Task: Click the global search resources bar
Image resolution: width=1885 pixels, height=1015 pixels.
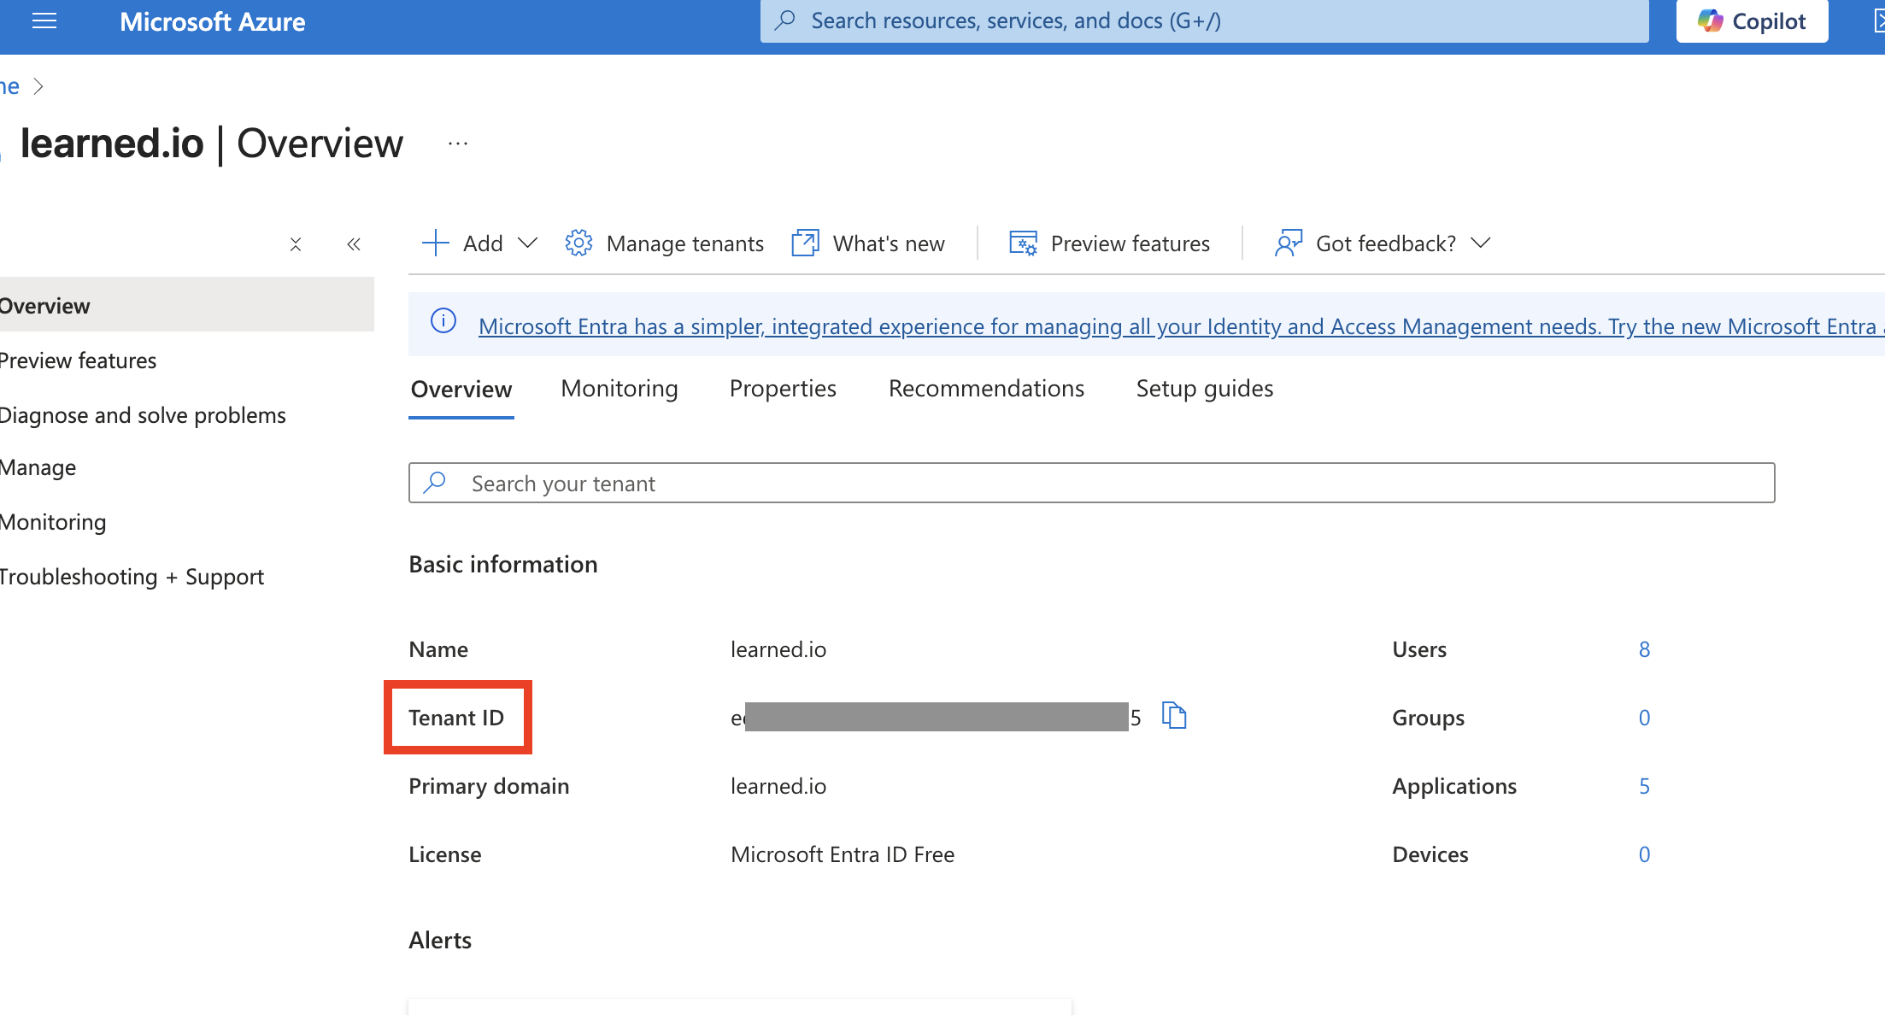Action: tap(1204, 21)
